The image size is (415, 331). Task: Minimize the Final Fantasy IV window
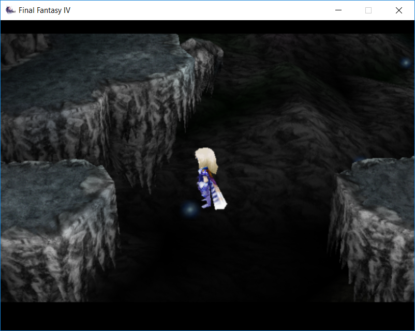point(338,10)
